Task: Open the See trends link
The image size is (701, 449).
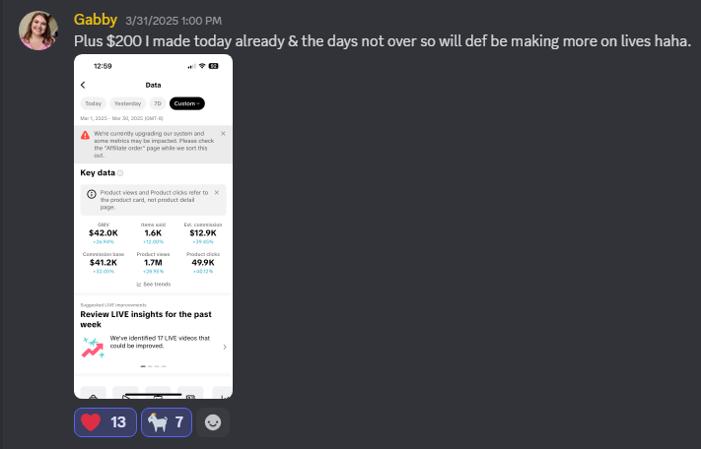Action: [x=154, y=285]
